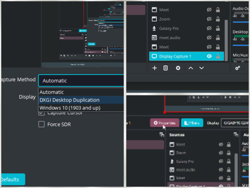This screenshot has width=250, height=188.
Task: Click the lock icon on Galaxy Pro in the lower blurry list
Action: 228,161
